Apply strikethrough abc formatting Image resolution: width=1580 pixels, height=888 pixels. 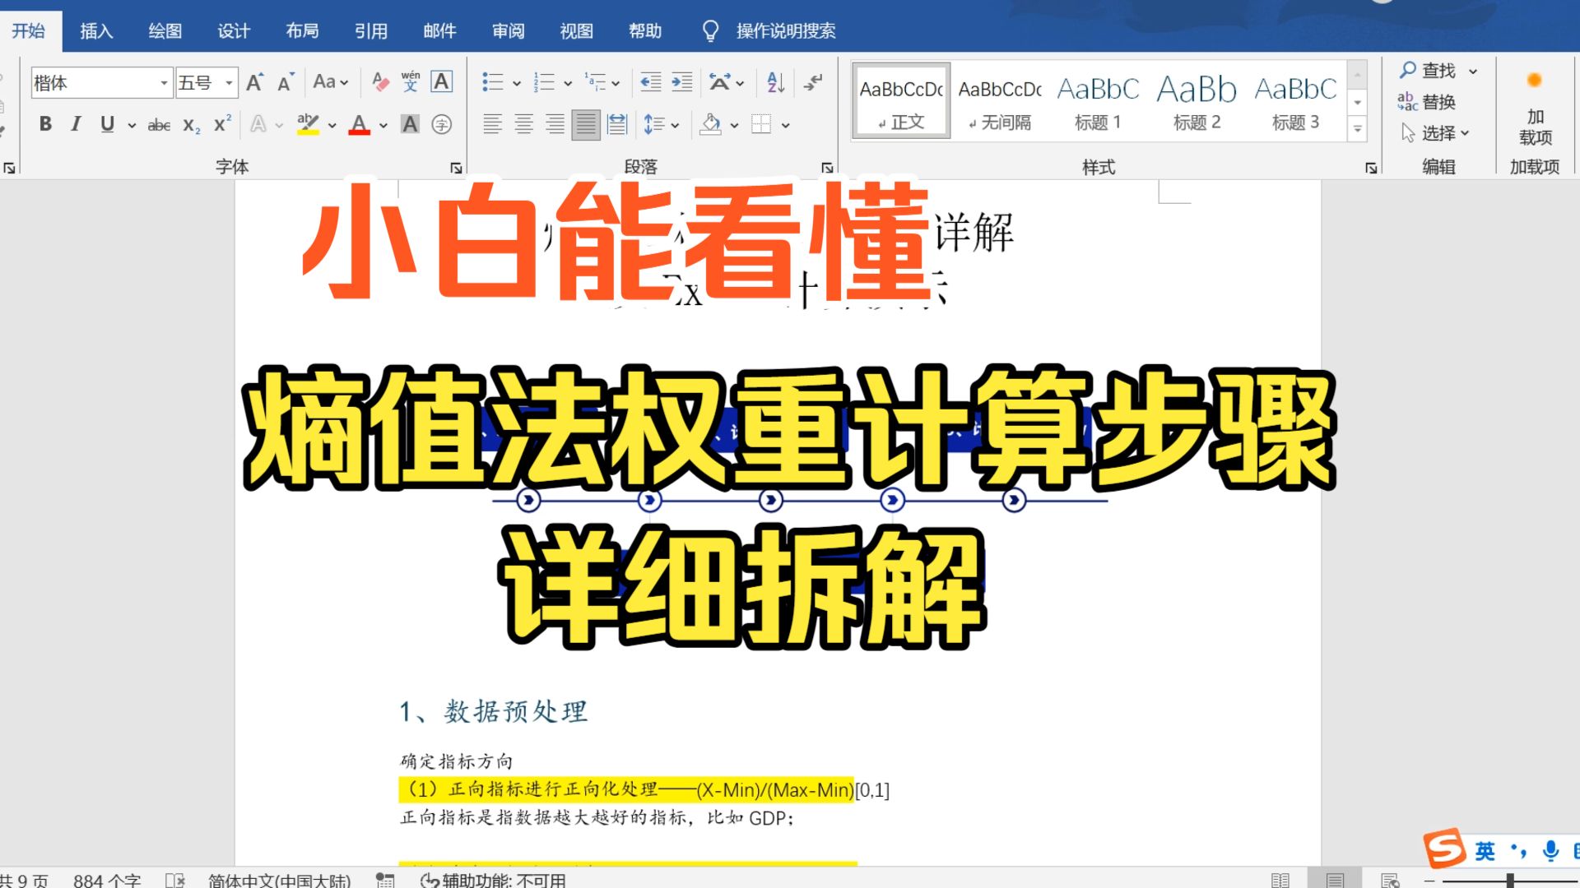coord(159,125)
